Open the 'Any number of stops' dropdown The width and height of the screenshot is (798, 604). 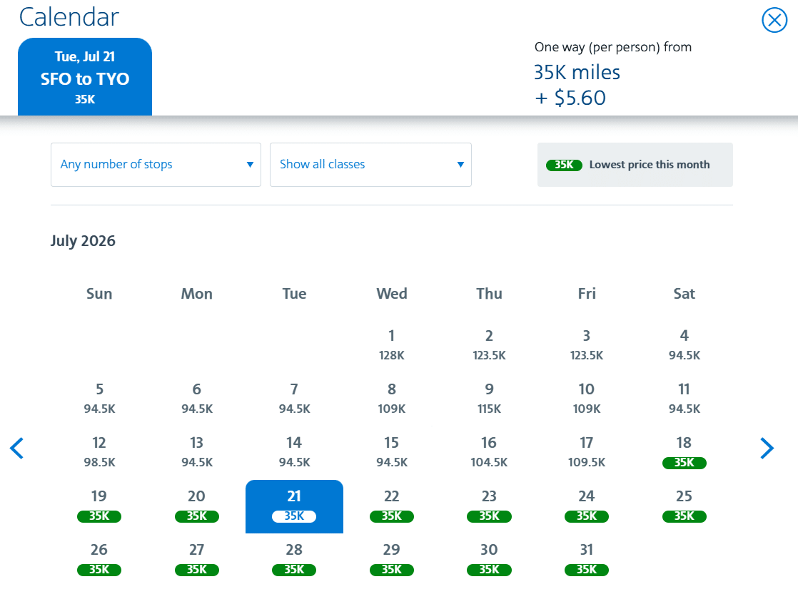[x=156, y=165]
